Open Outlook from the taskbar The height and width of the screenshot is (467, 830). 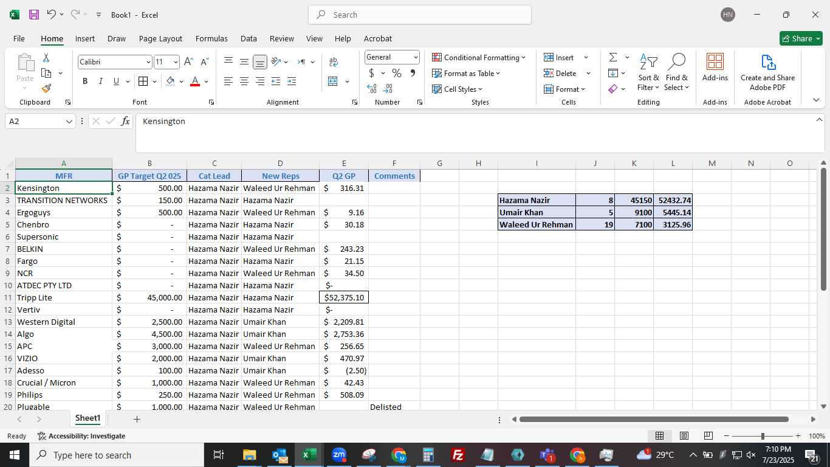(280, 455)
